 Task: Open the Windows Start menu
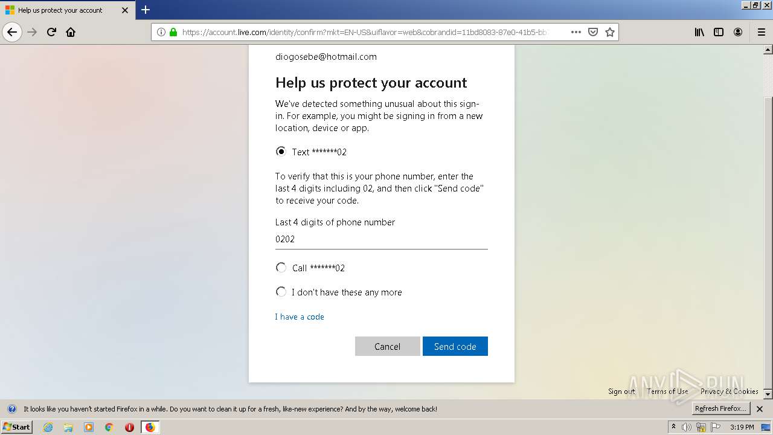(16, 427)
